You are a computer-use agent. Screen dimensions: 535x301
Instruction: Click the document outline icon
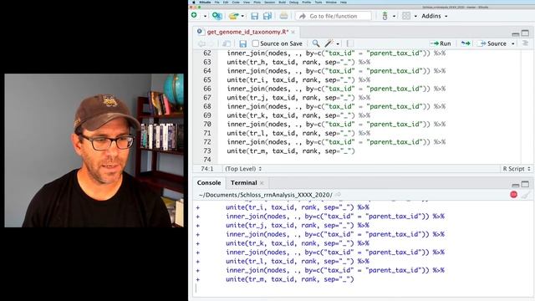[525, 43]
